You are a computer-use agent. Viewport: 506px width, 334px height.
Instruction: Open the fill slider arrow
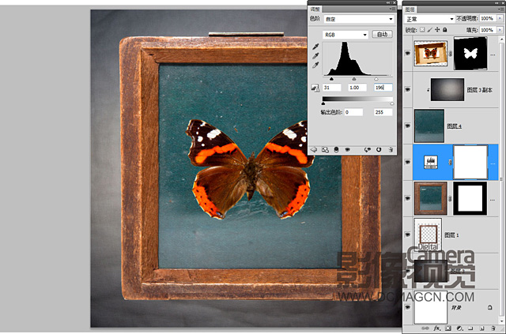point(500,30)
